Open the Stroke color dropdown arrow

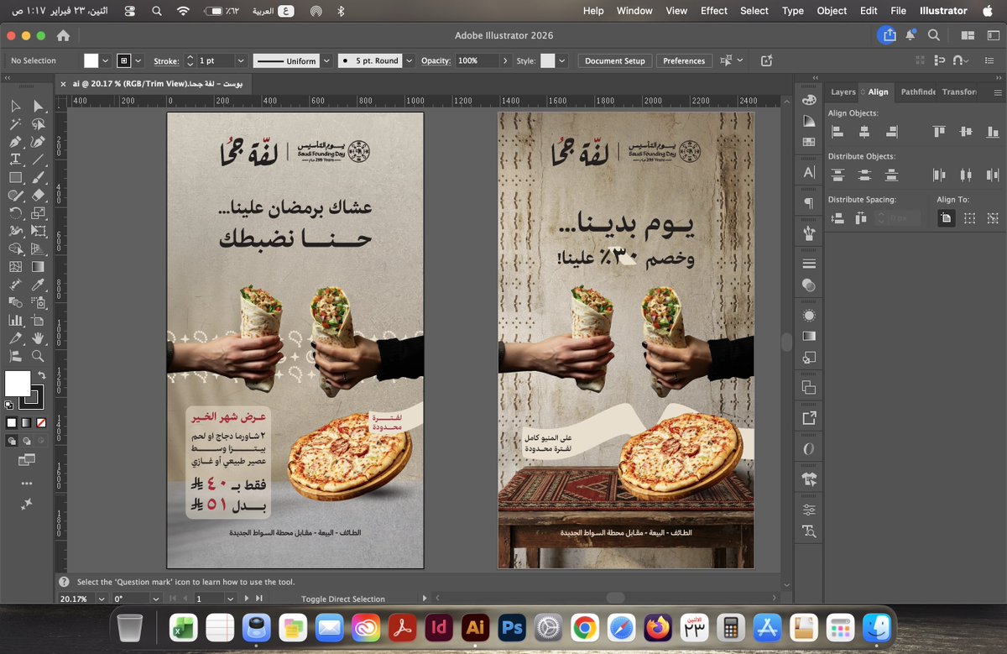[x=138, y=61]
